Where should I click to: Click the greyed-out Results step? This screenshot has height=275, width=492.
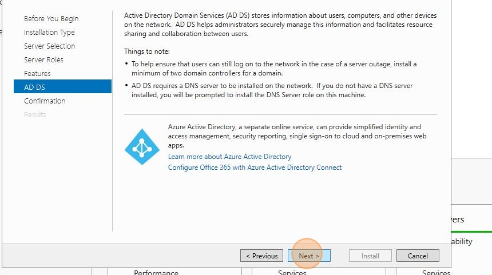pyautogui.click(x=35, y=115)
